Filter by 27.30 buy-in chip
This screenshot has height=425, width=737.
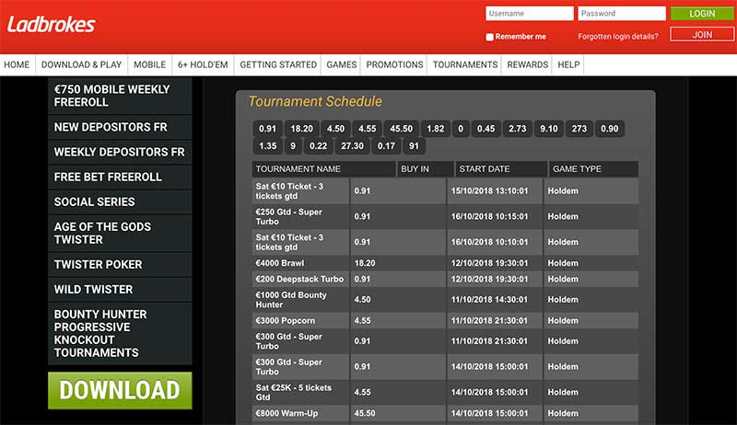coord(353,146)
